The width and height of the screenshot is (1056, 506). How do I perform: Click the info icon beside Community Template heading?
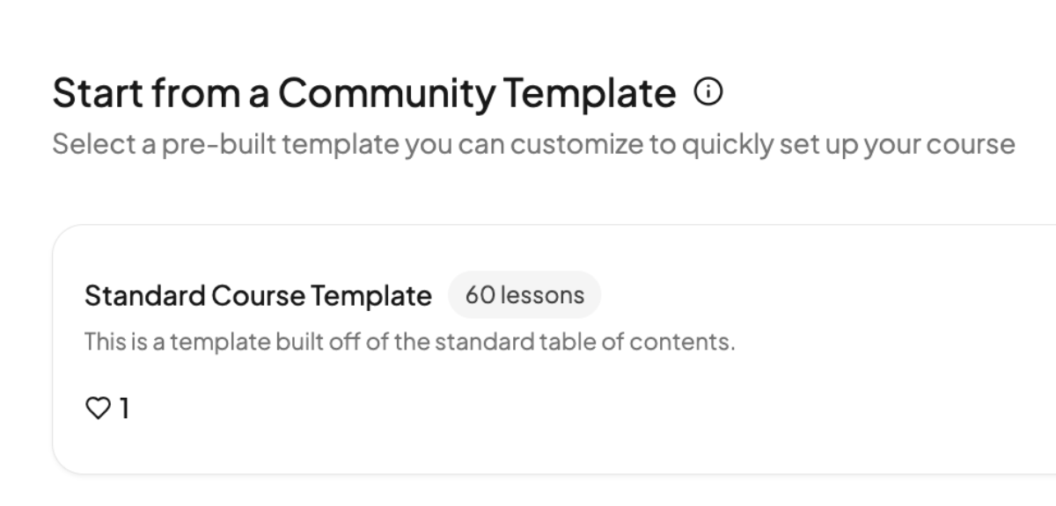708,91
